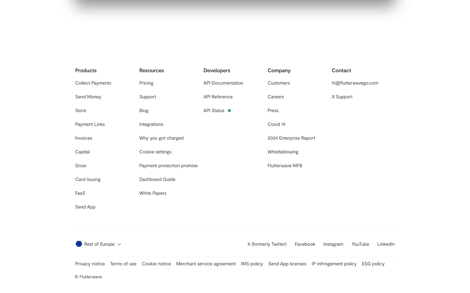Visit the YouTube channel link
Screen dimensions: 470x293
[x=360, y=244]
